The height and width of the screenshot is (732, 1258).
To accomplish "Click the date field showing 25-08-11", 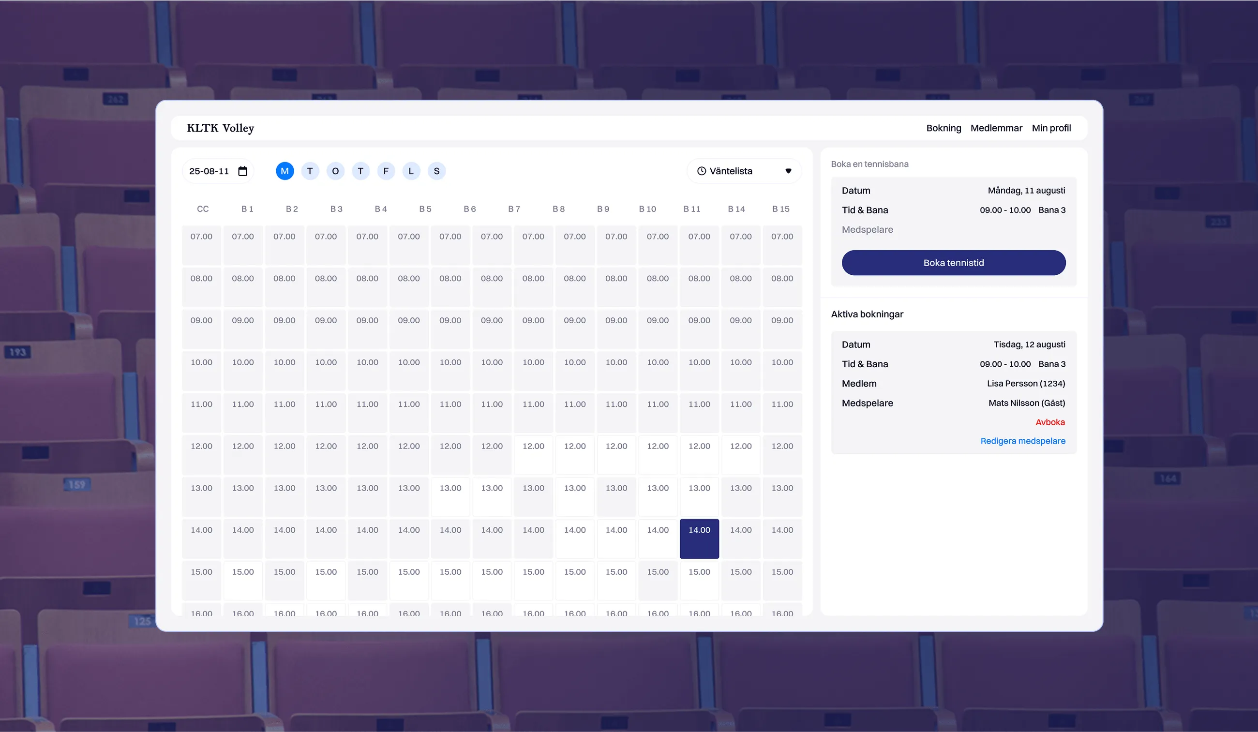I will coord(209,171).
